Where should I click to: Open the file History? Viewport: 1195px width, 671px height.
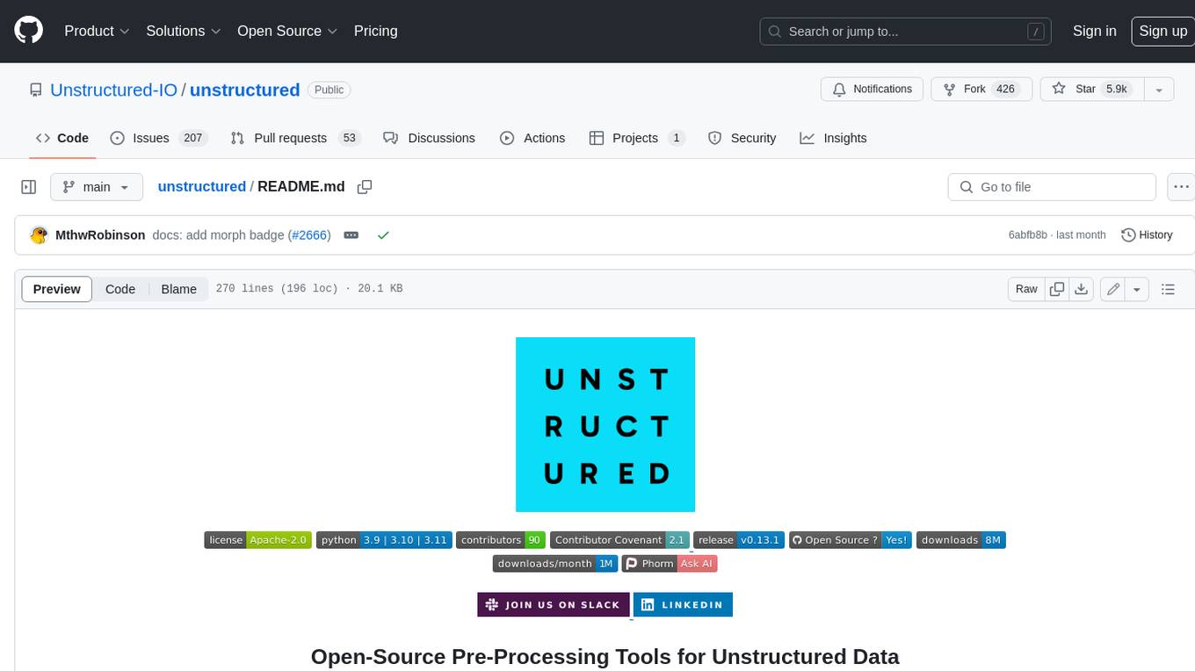tap(1147, 235)
